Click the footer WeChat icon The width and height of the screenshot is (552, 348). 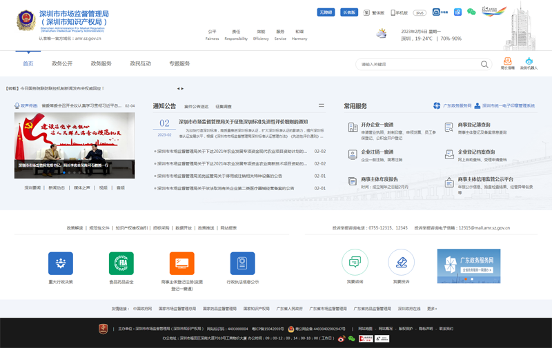click(x=351, y=339)
